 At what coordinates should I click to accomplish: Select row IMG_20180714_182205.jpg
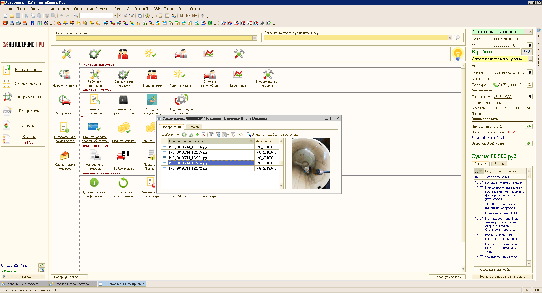pos(188,152)
